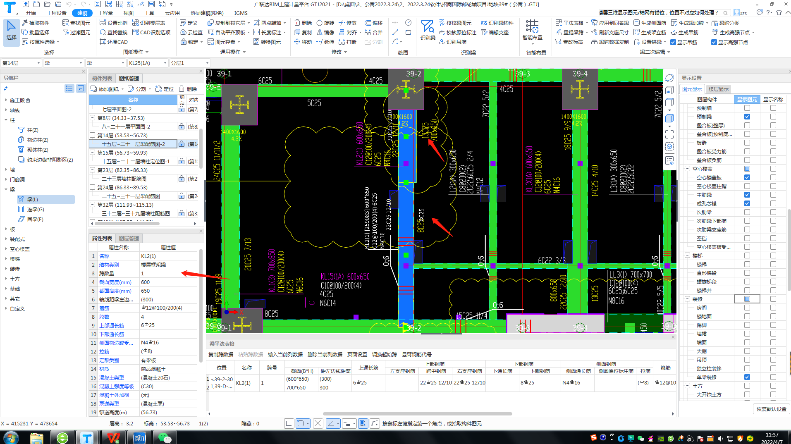
Task: Click 悬臂钢筋代号 in beam table
Action: (417, 354)
